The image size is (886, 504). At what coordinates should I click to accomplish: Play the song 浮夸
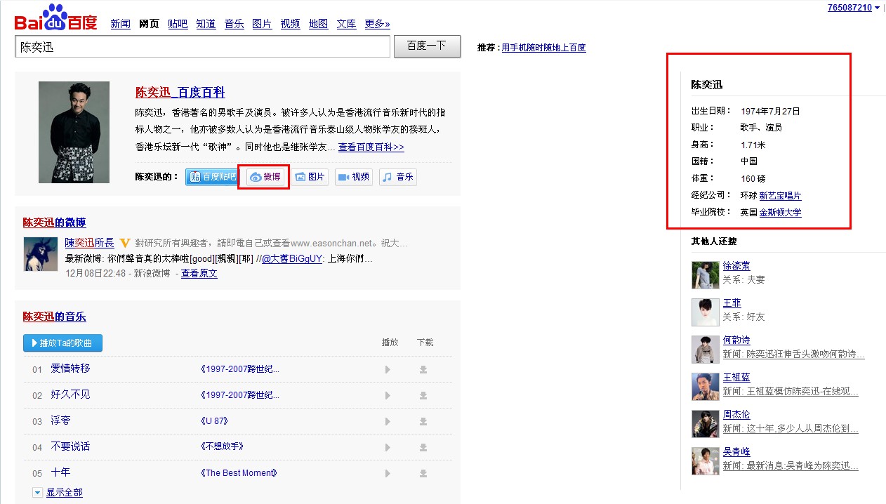(387, 422)
